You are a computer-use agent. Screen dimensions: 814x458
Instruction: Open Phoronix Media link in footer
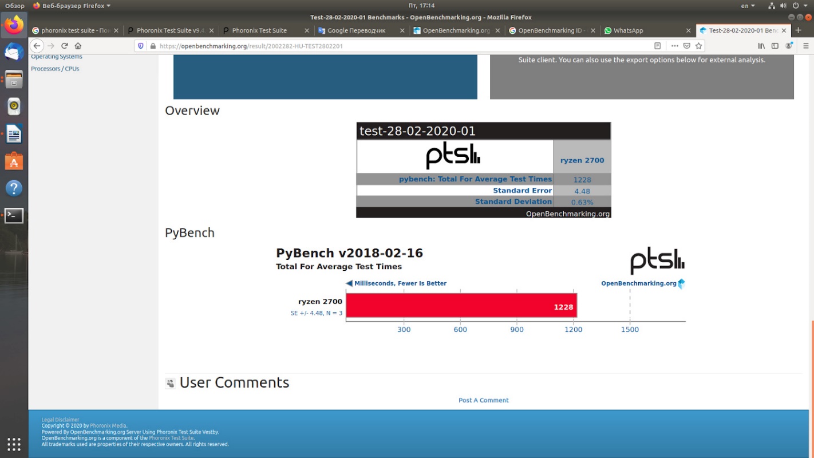click(108, 426)
